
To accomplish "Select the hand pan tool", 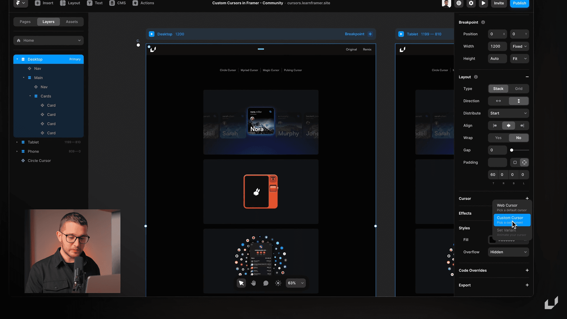I will pyautogui.click(x=253, y=283).
